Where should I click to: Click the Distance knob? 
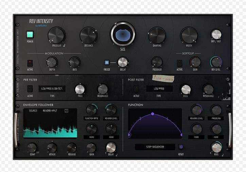coord(88,35)
